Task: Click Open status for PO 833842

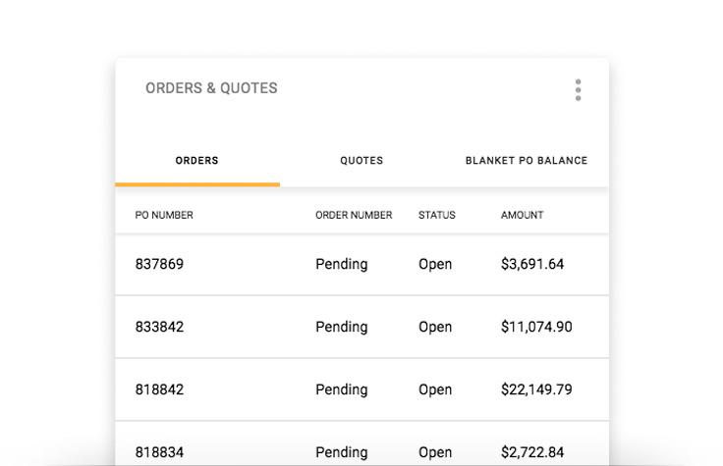Action: (435, 327)
